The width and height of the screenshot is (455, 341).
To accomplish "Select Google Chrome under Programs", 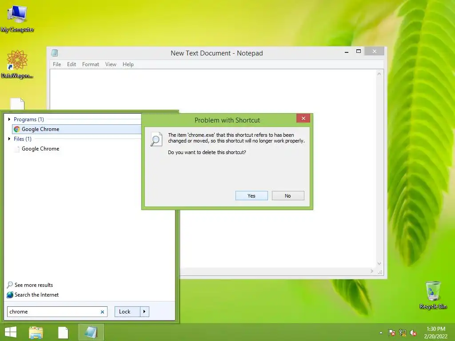I will [76, 129].
